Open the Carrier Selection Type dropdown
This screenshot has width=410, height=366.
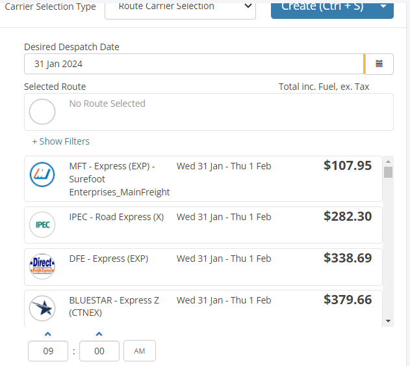(180, 8)
